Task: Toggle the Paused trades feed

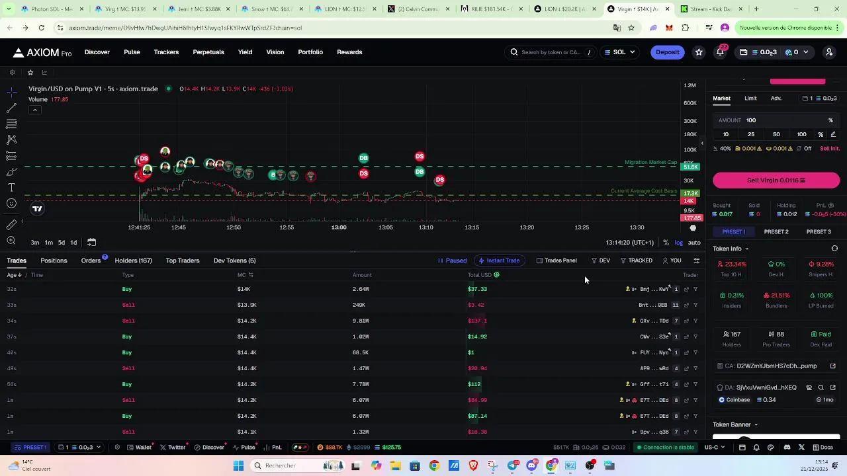Action: click(452, 260)
